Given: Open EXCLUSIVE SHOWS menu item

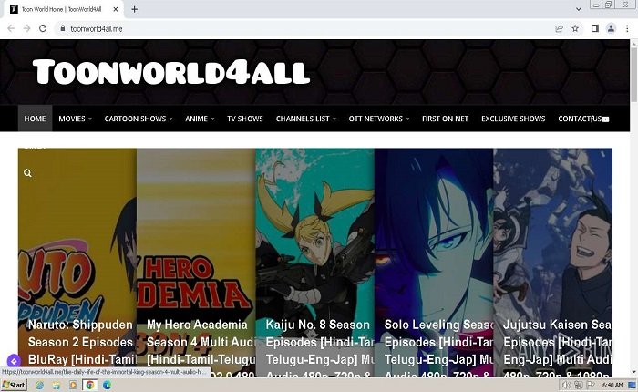Looking at the screenshot, I should point(513,119).
